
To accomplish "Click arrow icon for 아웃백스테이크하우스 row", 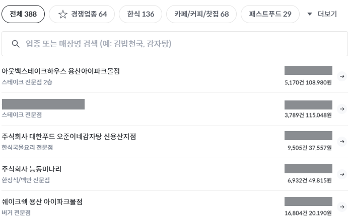I will [342, 76].
